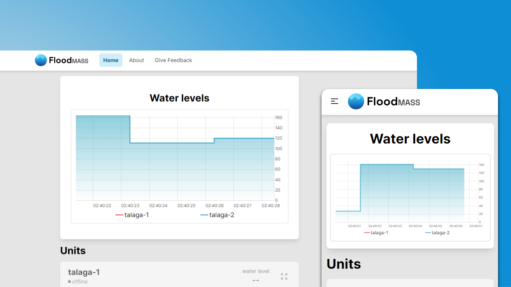Click the FloodMASS brand text in mobile header

393,102
